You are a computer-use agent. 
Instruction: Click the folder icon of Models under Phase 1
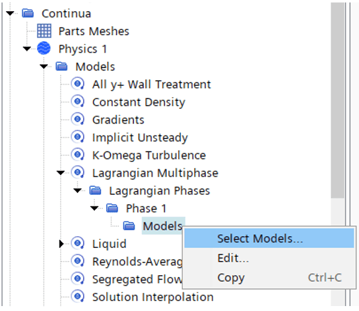[x=129, y=226]
